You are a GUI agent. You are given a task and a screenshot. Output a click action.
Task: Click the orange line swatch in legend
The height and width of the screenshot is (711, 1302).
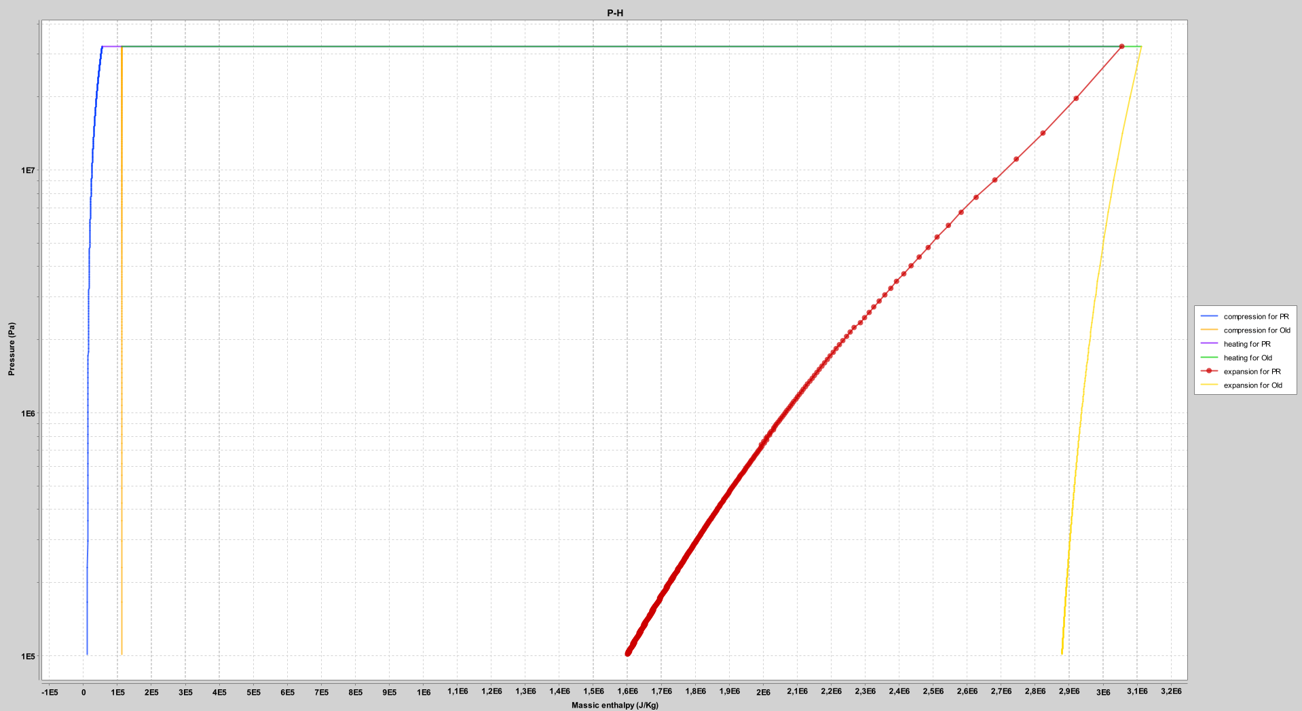(1209, 330)
